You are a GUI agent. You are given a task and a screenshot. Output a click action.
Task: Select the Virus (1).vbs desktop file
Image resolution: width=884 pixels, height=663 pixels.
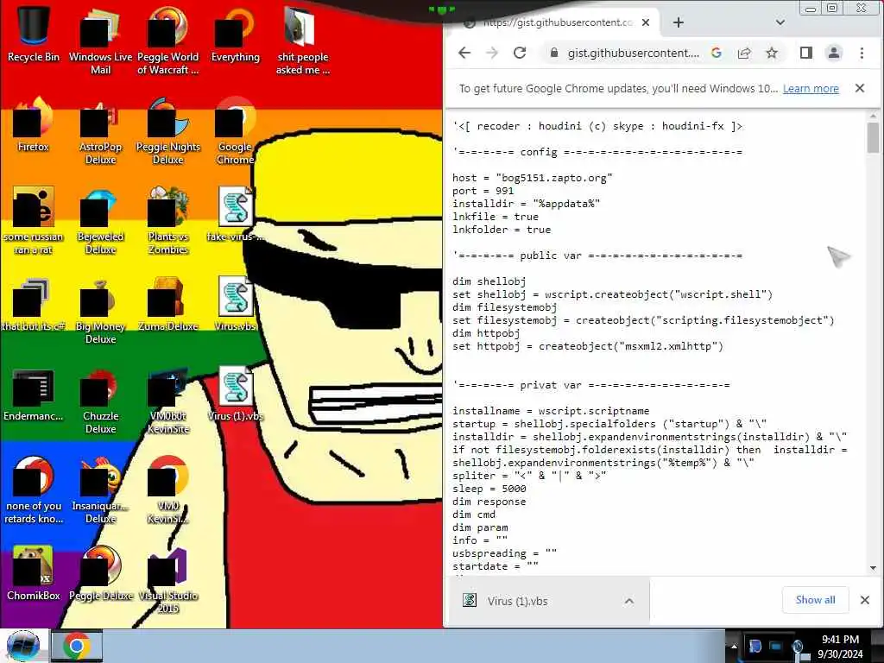tap(236, 395)
